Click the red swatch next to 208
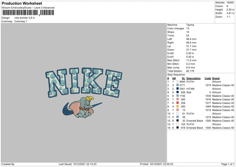 178,103
